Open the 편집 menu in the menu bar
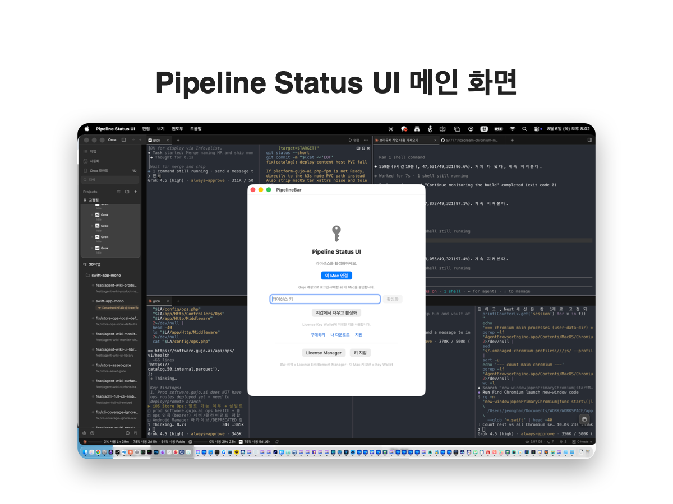 coord(146,129)
